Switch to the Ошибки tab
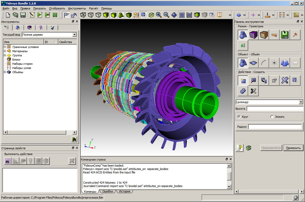Image resolution: width=305 pixels, height=202 pixels. [108, 191]
